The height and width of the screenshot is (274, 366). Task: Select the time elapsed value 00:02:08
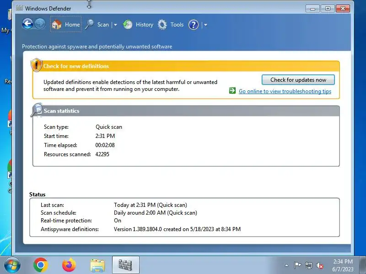(x=105, y=145)
